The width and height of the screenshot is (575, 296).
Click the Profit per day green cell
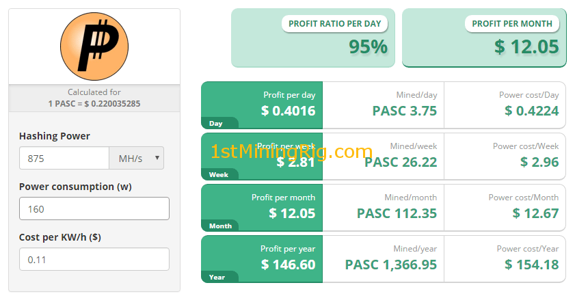click(x=262, y=105)
